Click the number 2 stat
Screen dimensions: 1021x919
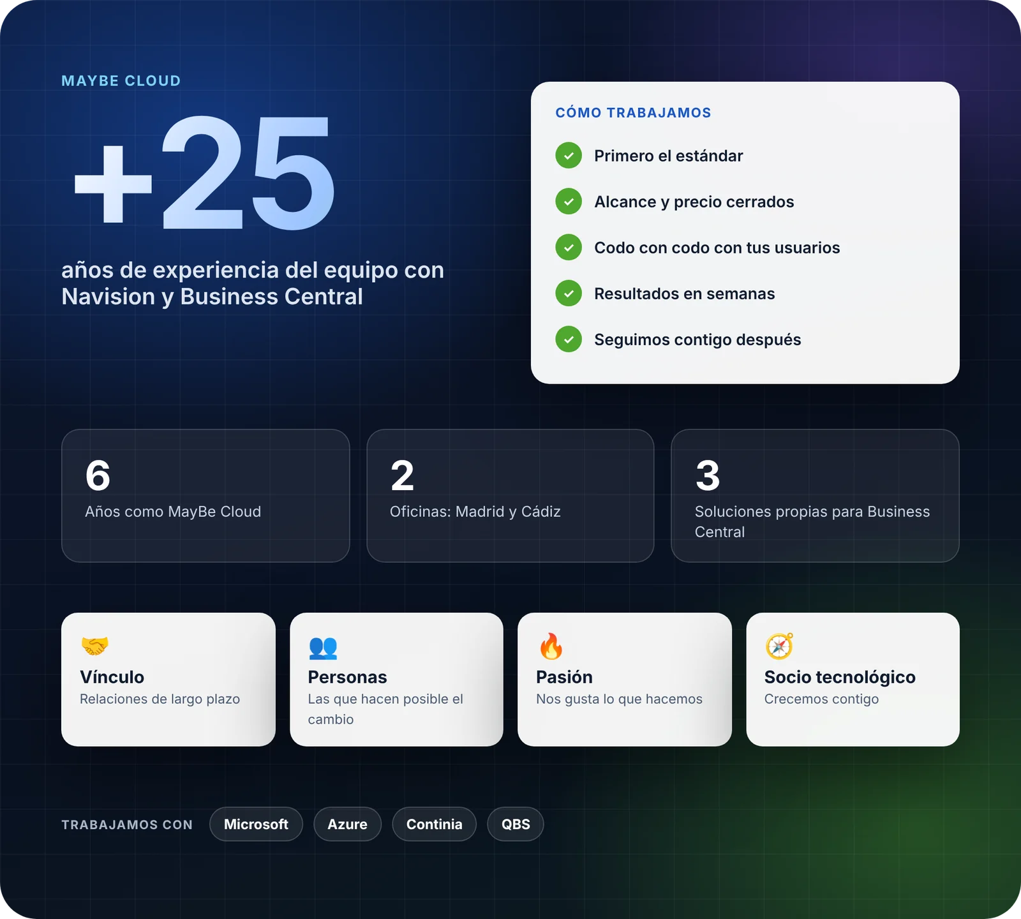[x=403, y=475]
